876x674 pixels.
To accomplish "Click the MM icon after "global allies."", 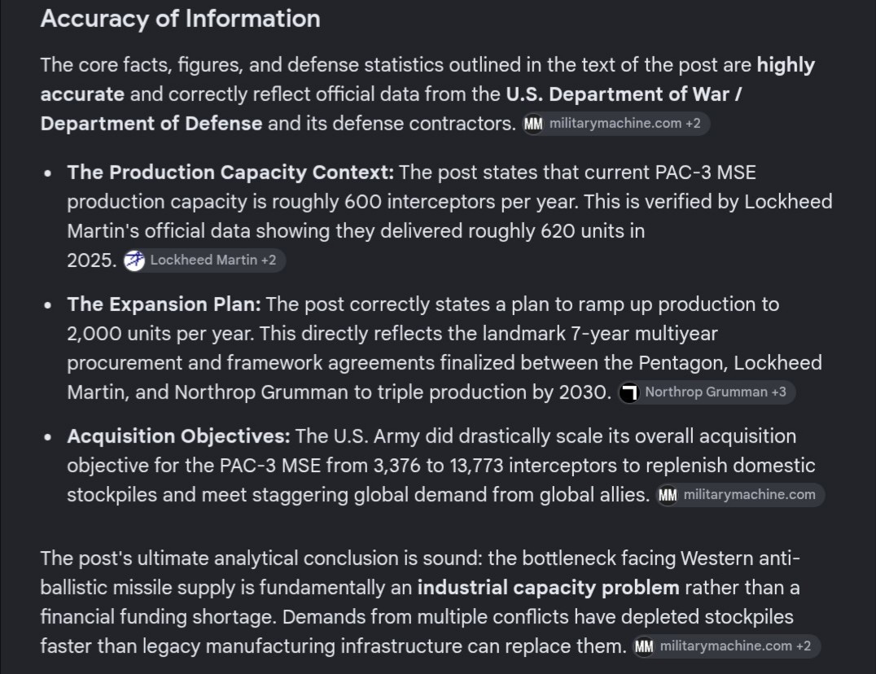I will pyautogui.click(x=668, y=495).
